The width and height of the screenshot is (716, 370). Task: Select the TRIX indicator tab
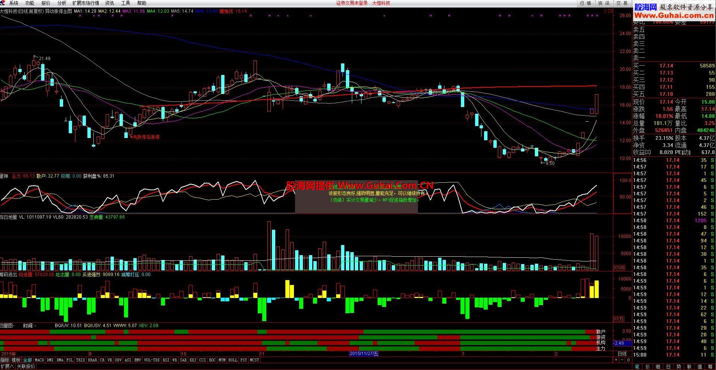(80, 360)
